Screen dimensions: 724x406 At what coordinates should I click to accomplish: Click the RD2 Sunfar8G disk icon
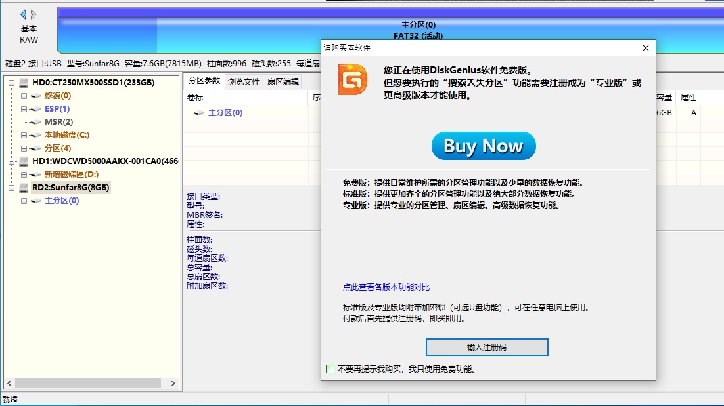tap(24, 188)
